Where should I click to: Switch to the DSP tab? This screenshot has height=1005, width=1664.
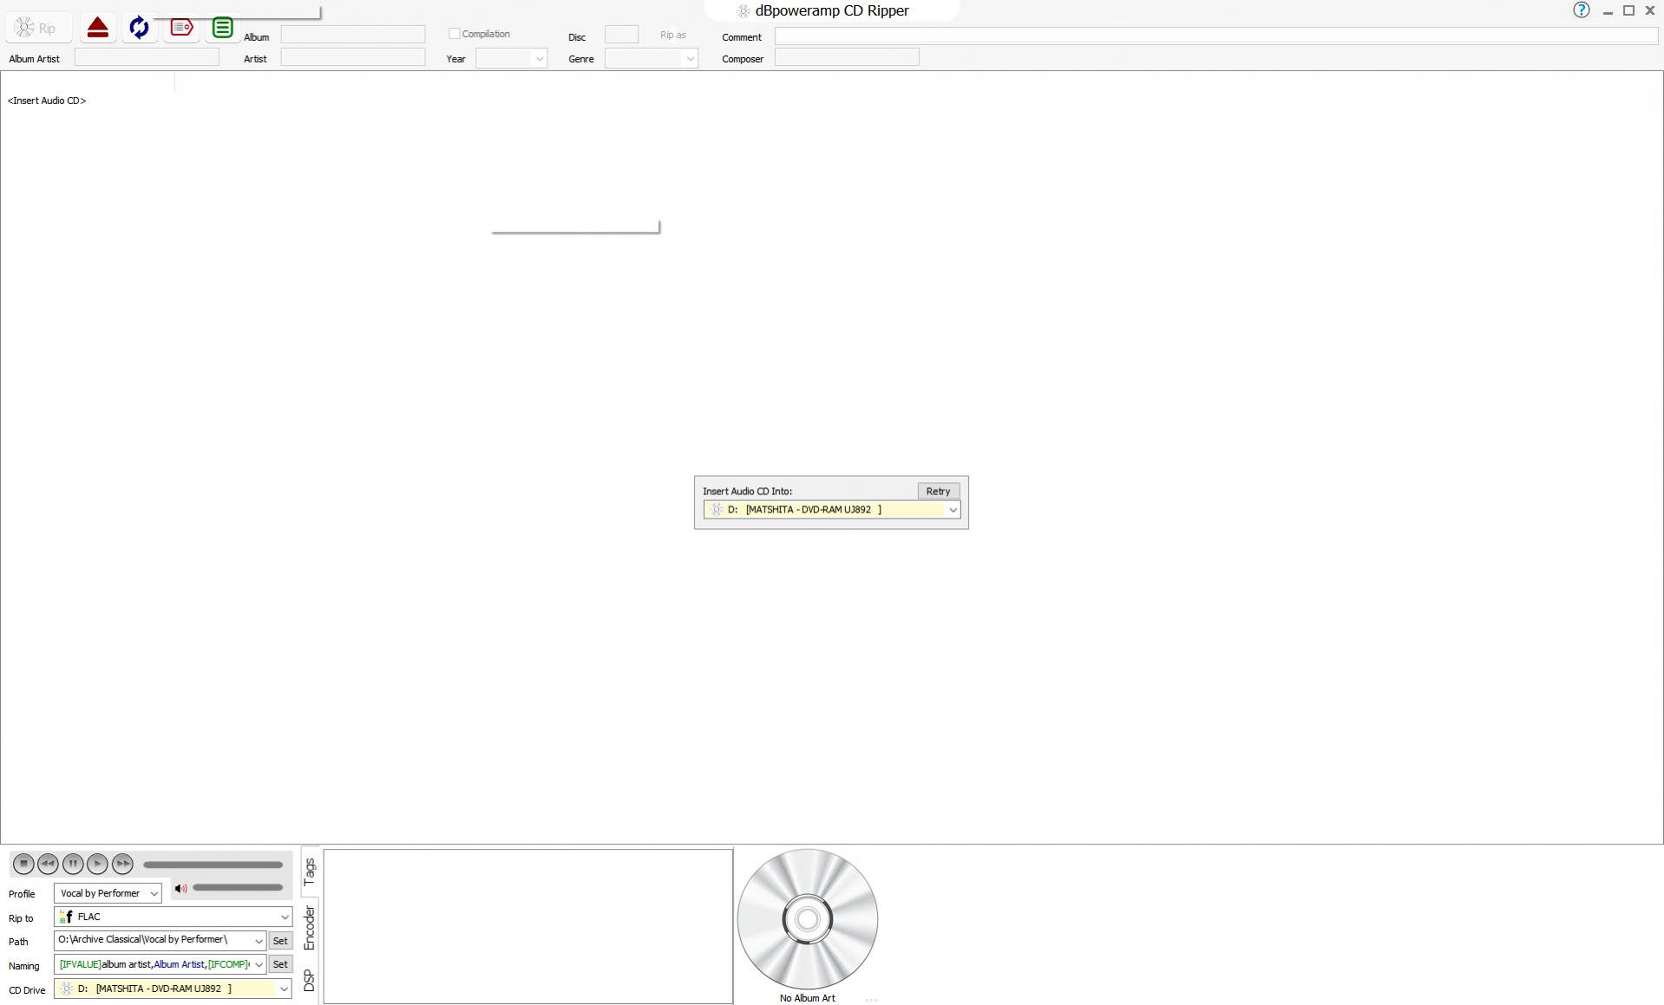pos(310,981)
